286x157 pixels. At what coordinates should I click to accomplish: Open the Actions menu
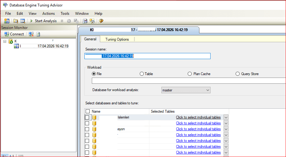point(49,14)
